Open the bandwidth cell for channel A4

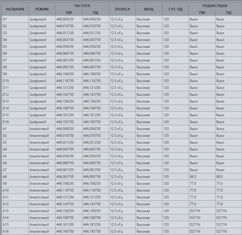(122, 149)
